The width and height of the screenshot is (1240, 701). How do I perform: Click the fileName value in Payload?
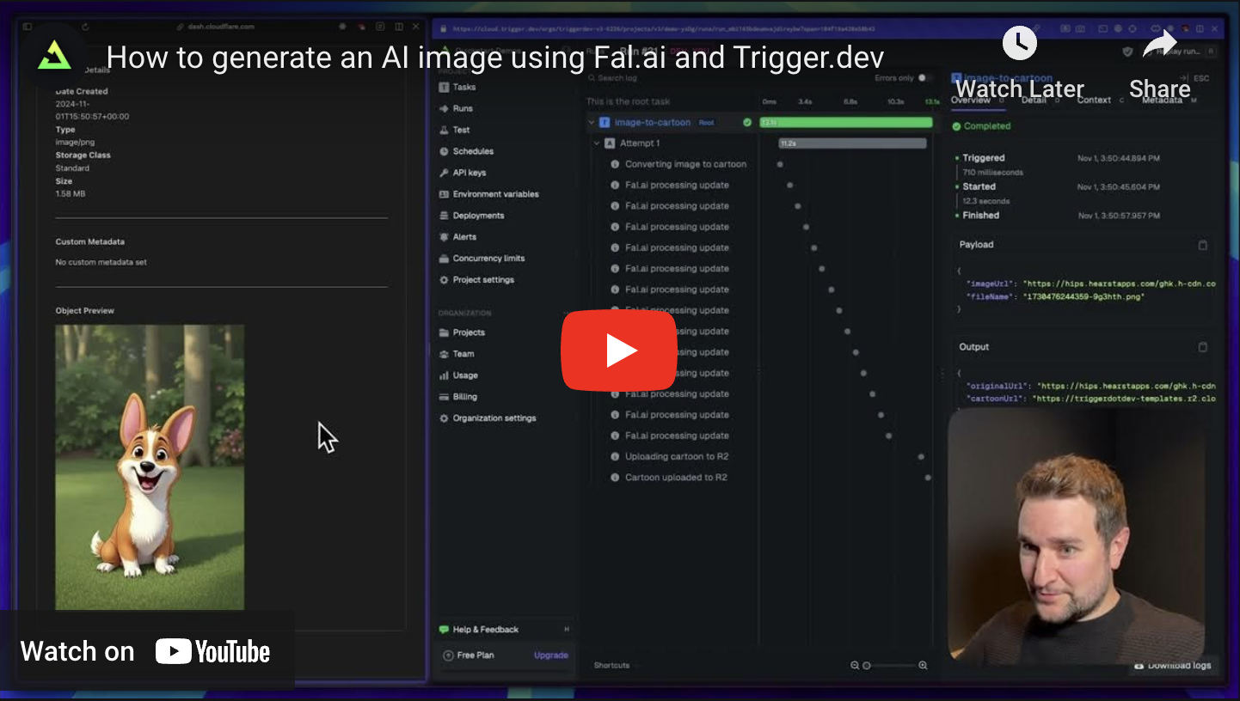1083,296
